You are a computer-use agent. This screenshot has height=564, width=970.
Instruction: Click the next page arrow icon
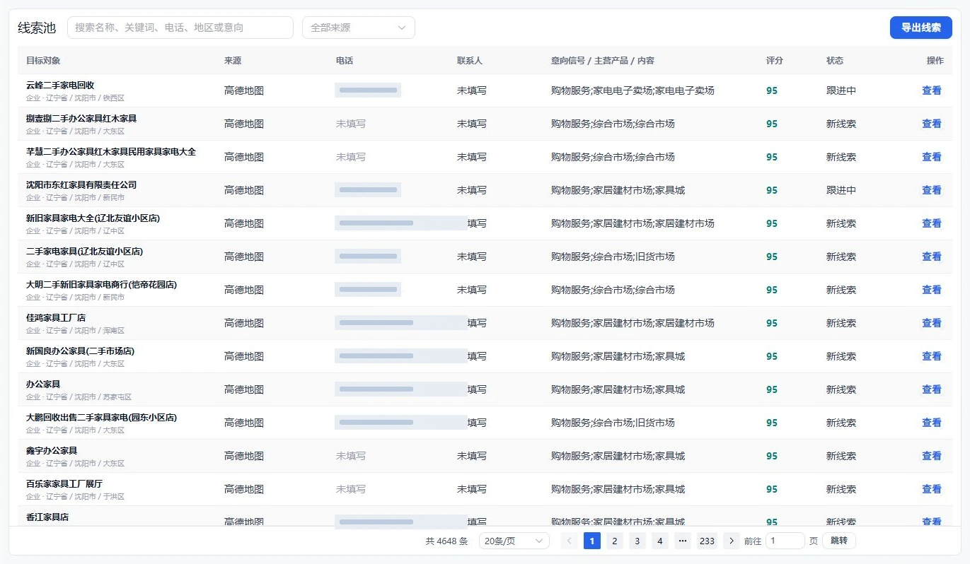click(731, 541)
